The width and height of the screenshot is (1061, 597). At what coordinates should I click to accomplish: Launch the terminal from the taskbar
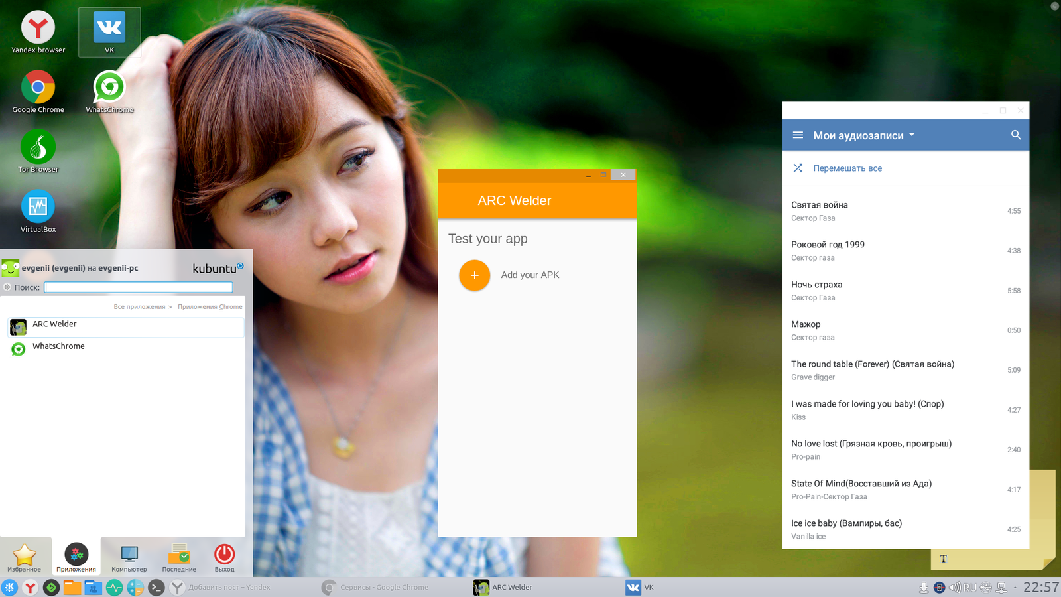tap(156, 587)
